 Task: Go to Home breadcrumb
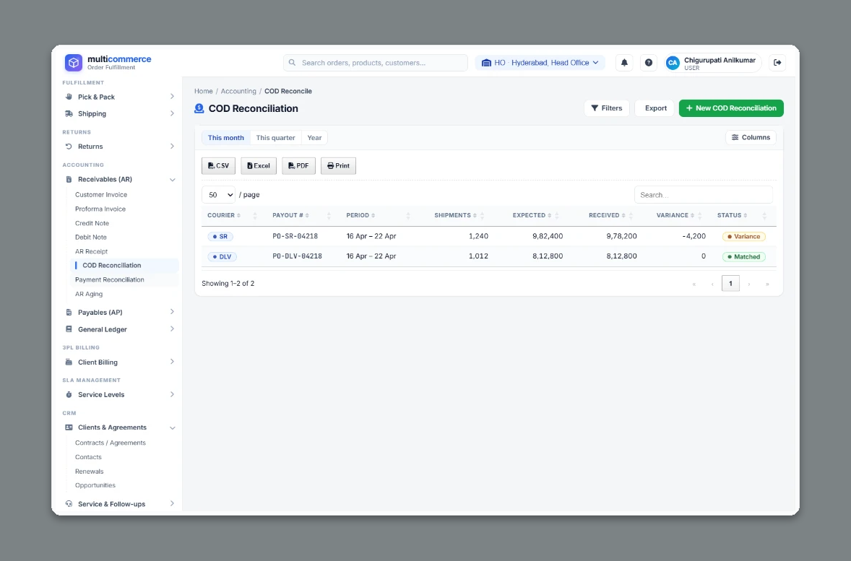(x=204, y=91)
